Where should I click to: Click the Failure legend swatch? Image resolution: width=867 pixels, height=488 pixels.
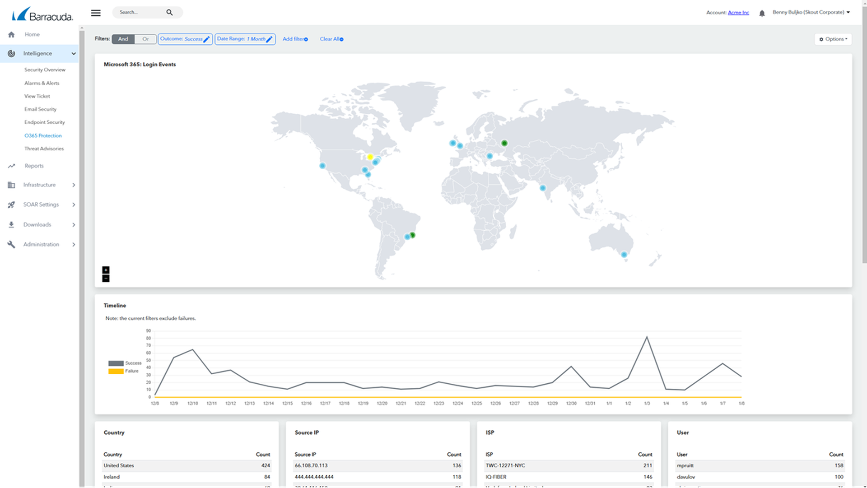116,372
